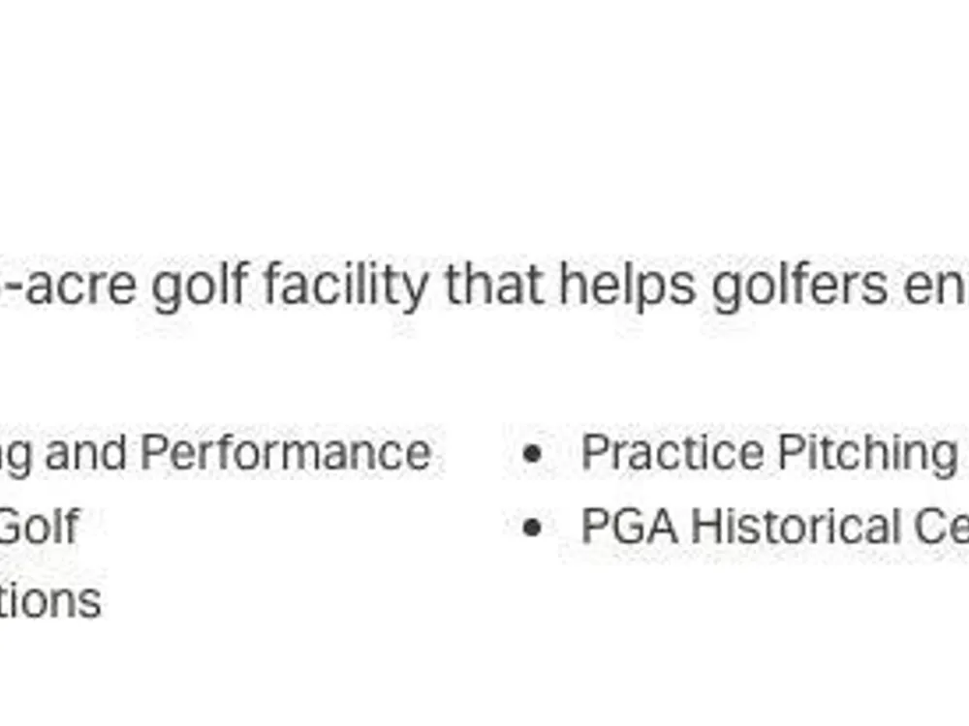Click the bullet before PGA Historical
Screen dimensions: 969x726
(531, 528)
